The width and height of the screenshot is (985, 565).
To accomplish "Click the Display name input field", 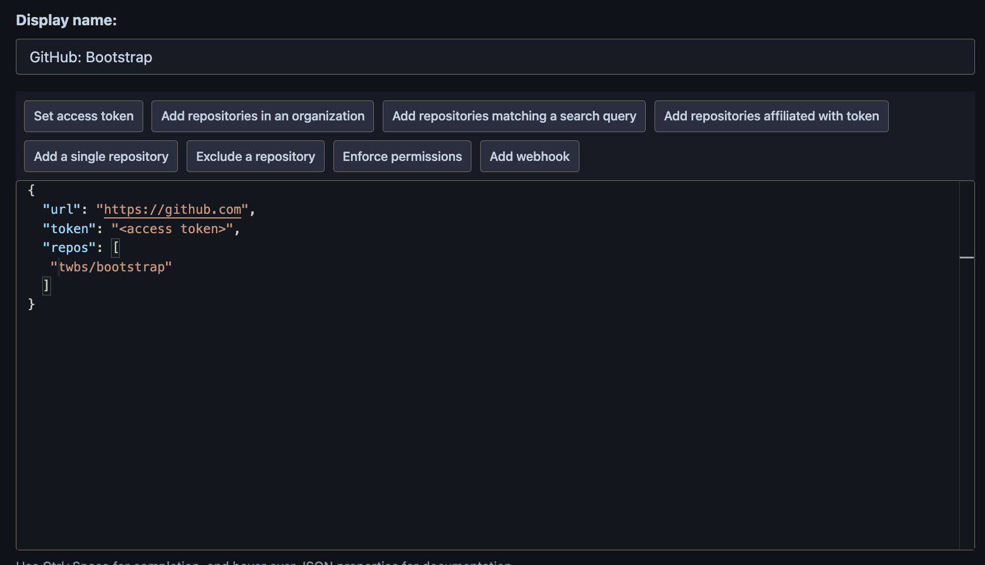I will pos(495,57).
